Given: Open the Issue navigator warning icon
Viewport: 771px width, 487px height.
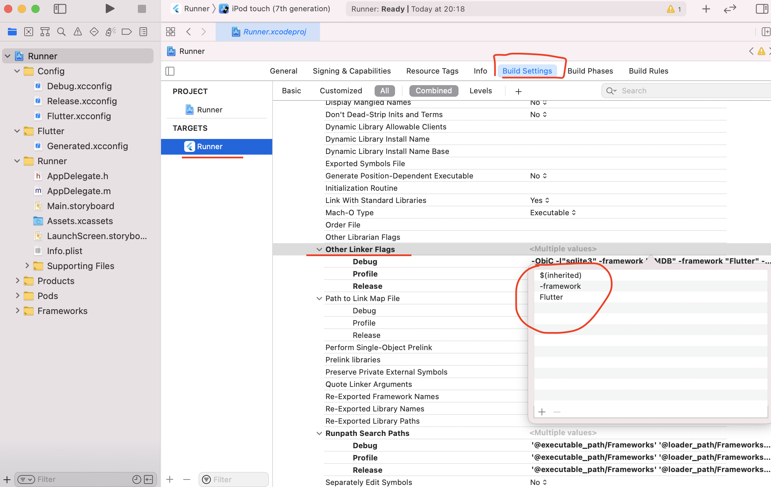Looking at the screenshot, I should [78, 32].
